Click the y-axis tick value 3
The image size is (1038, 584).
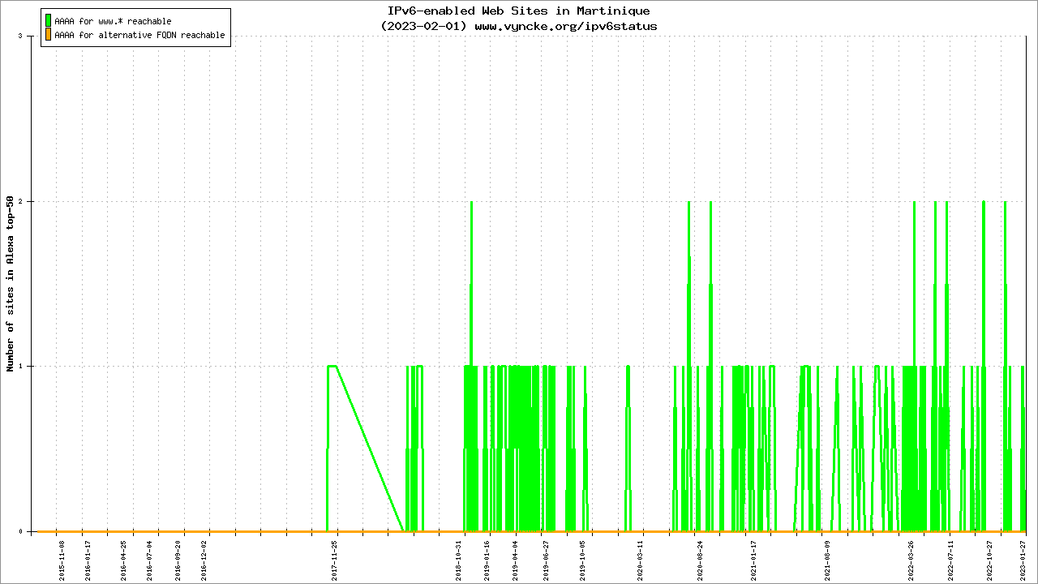30,36
